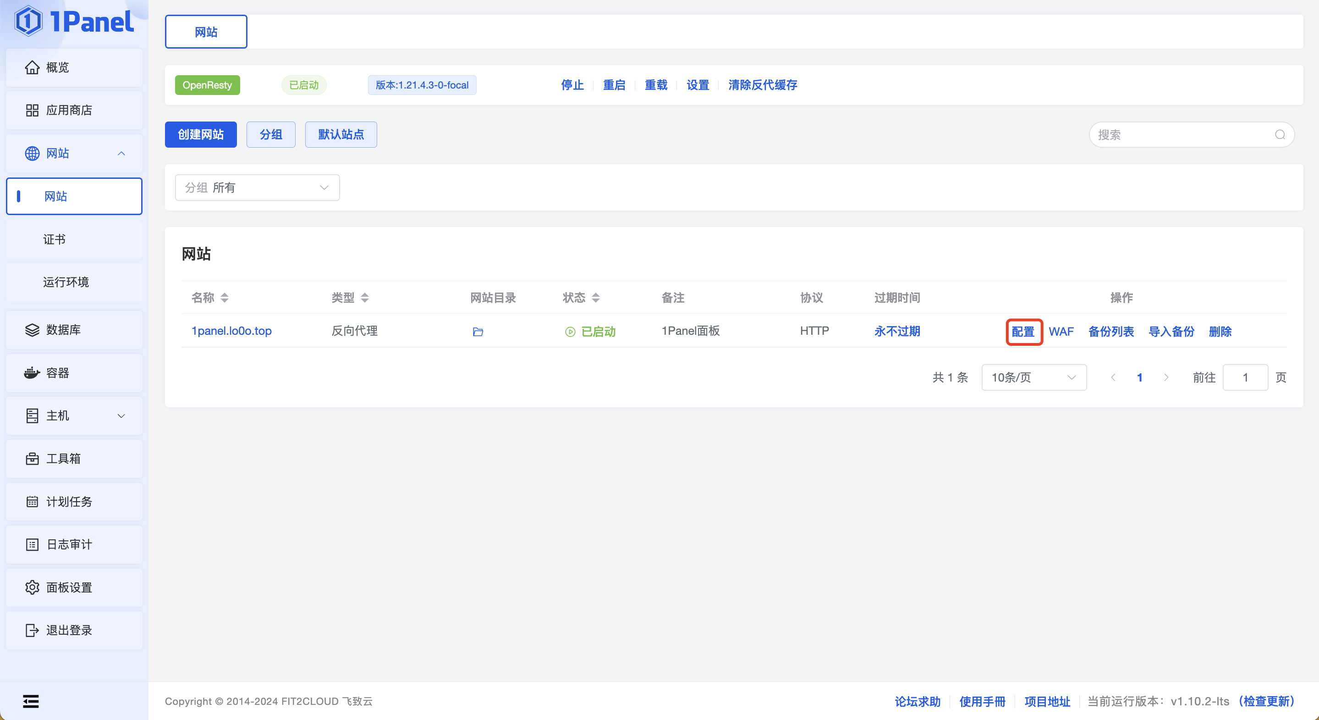The image size is (1319, 720).
Task: Click the 版本:1.21.4.3-0-focal version tag
Action: pyautogui.click(x=422, y=85)
